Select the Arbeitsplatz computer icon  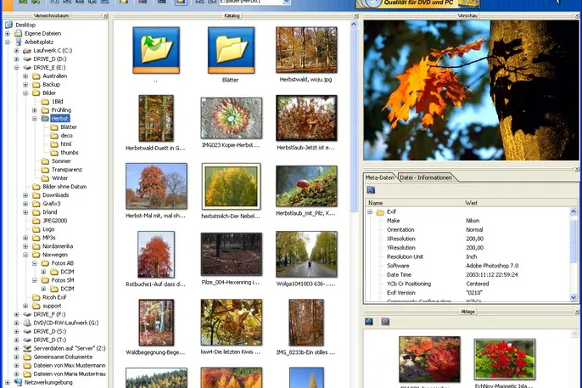click(x=18, y=42)
